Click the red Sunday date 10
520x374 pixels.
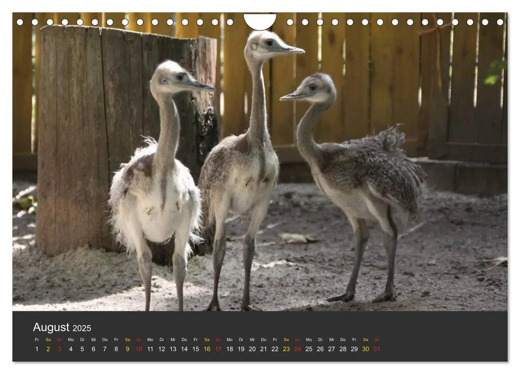pyautogui.click(x=139, y=349)
